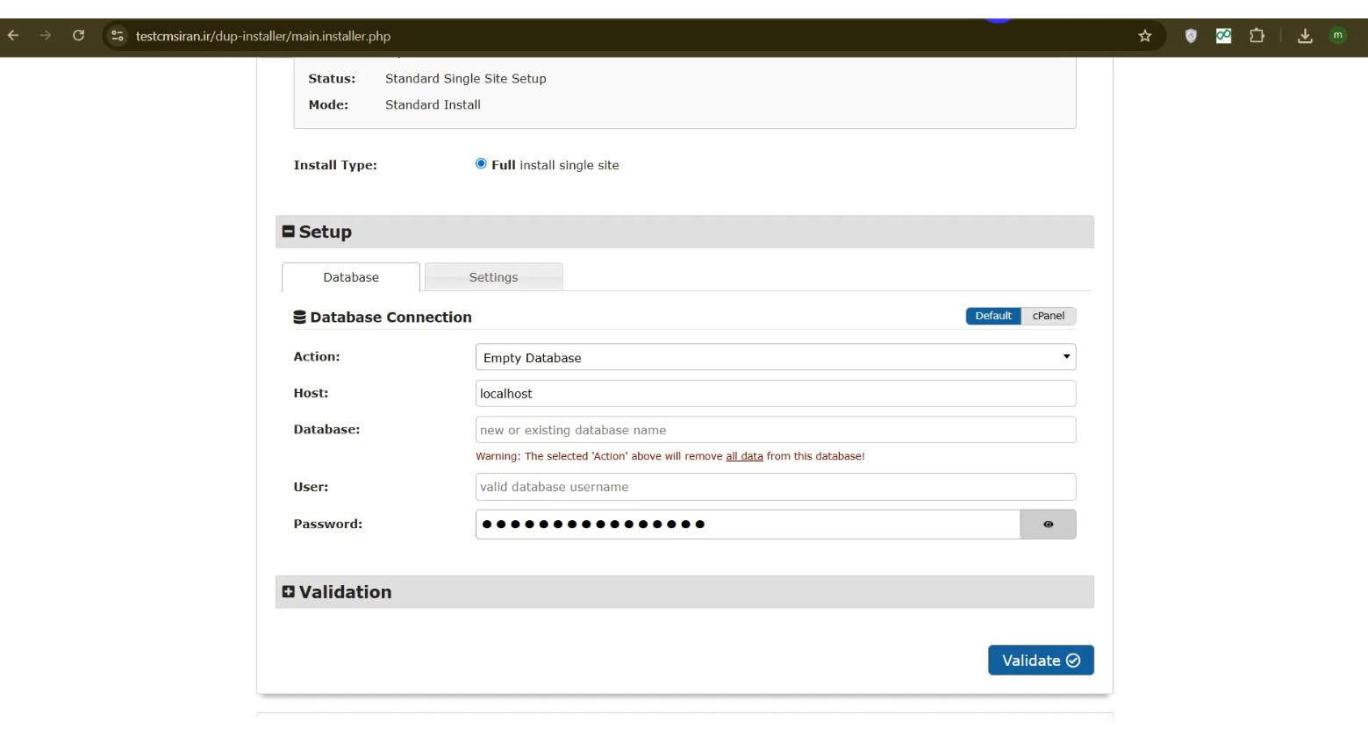Image resolution: width=1368 pixels, height=736 pixels.
Task: Click the Password input field
Action: coord(748,525)
